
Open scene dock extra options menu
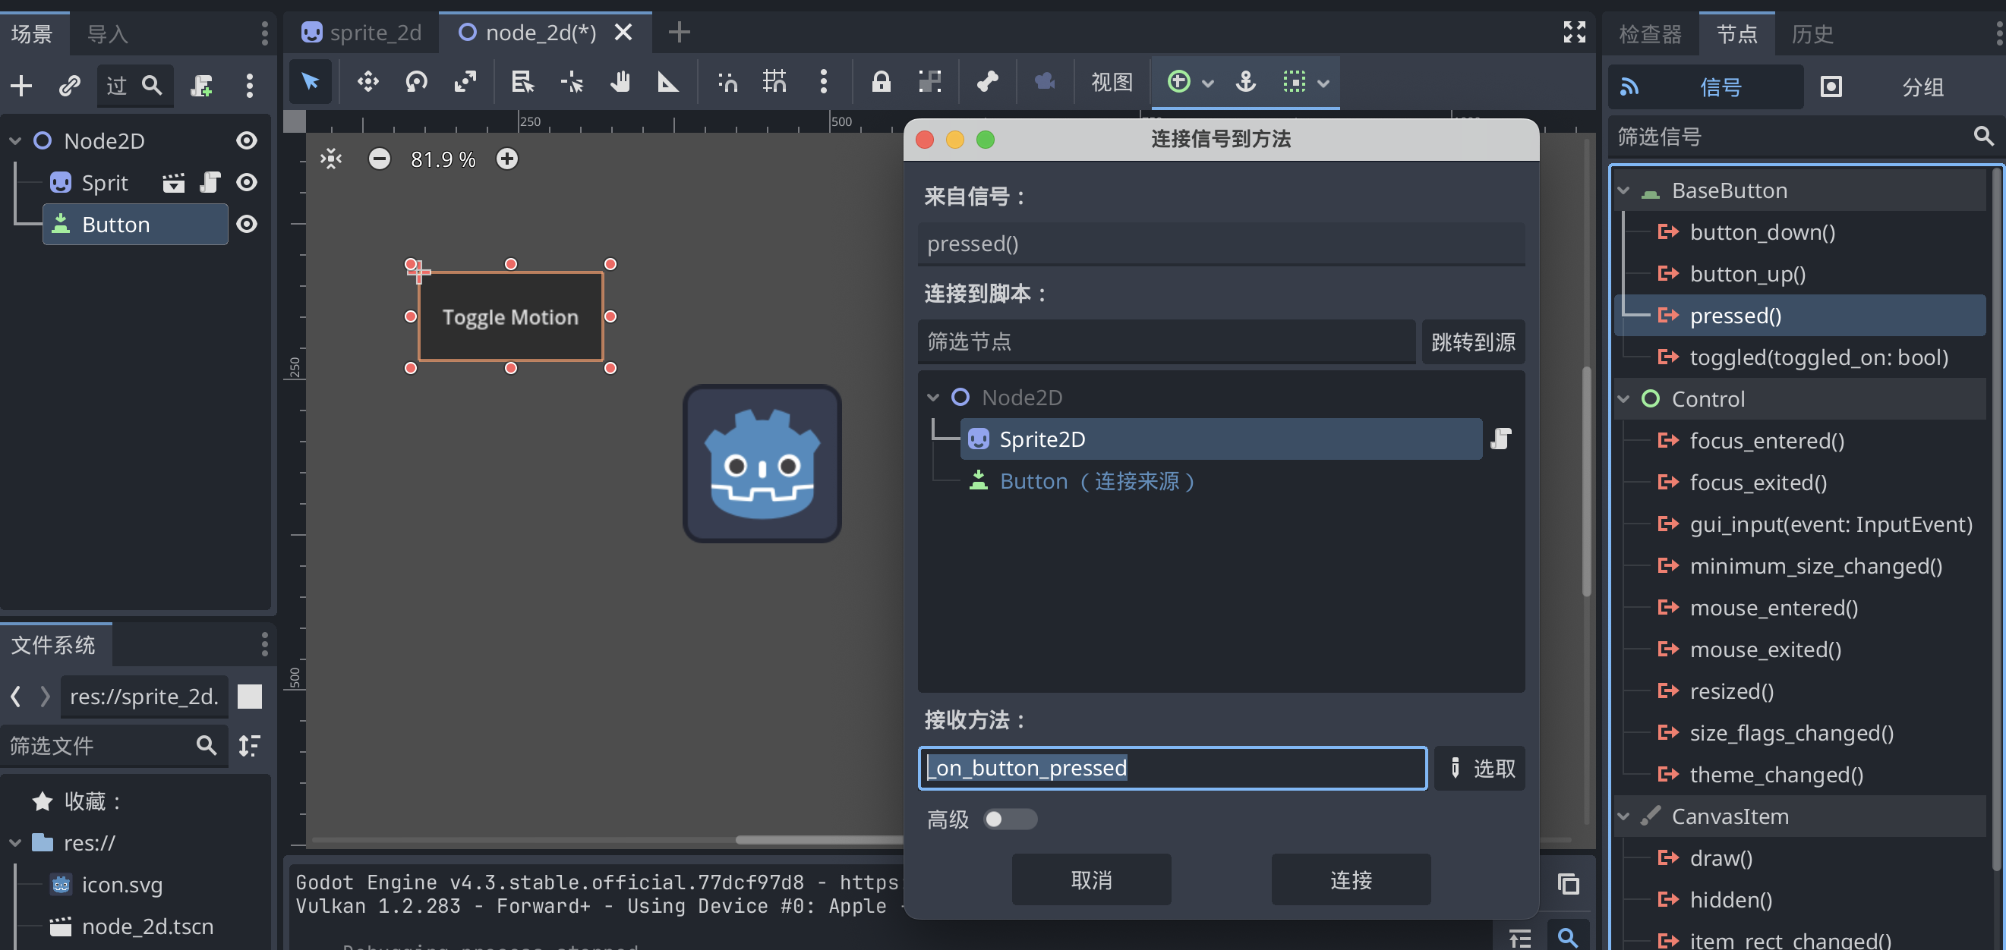click(249, 86)
